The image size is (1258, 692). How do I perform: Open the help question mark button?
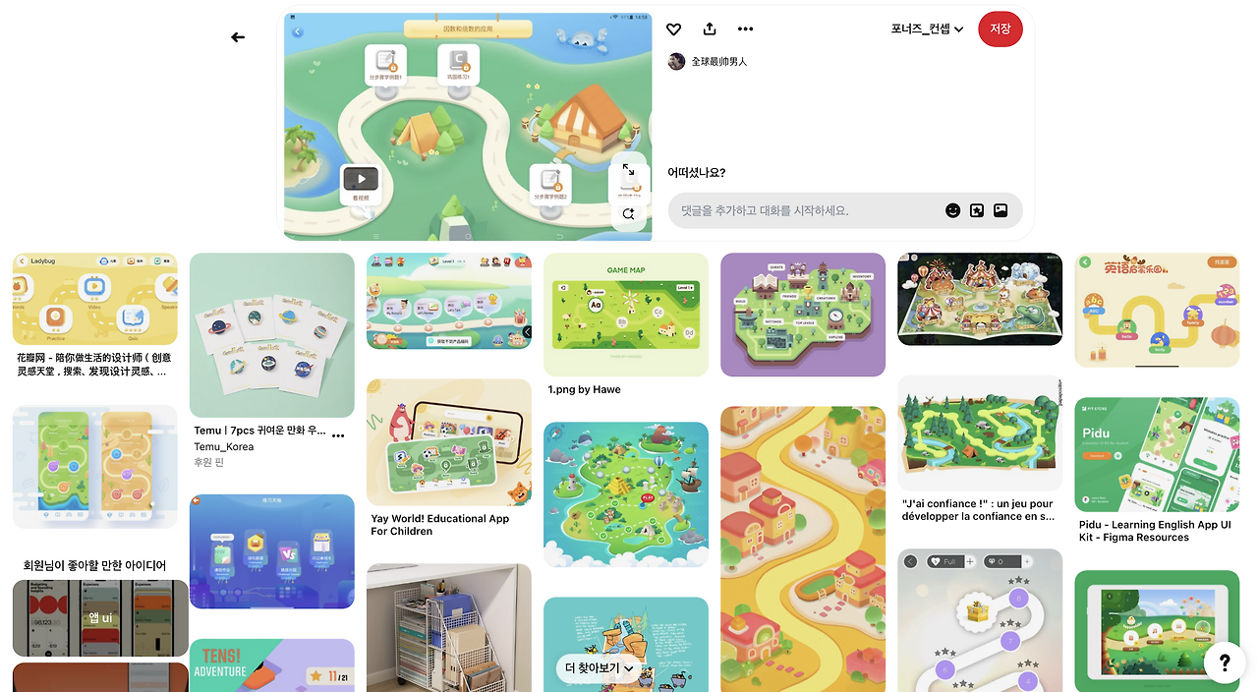point(1225,662)
